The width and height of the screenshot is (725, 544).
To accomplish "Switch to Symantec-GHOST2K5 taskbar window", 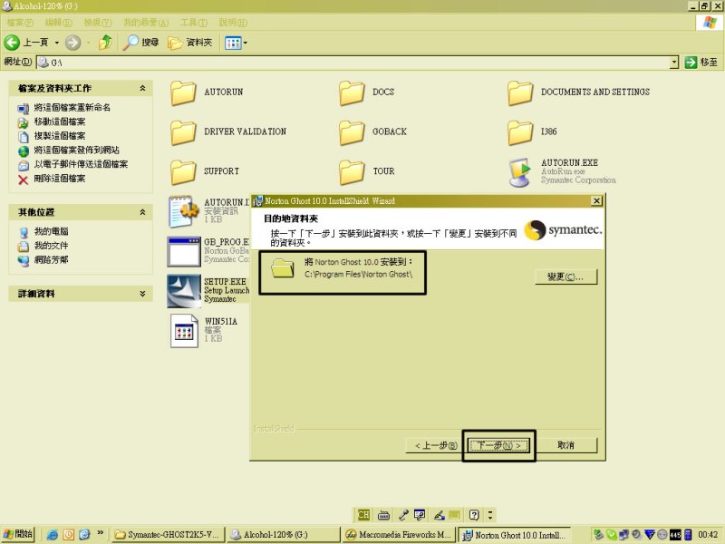I will point(169,534).
